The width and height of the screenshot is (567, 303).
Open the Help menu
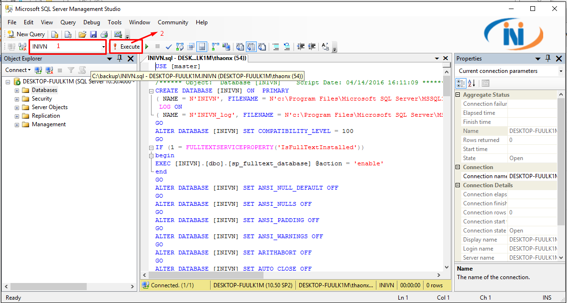click(x=202, y=22)
